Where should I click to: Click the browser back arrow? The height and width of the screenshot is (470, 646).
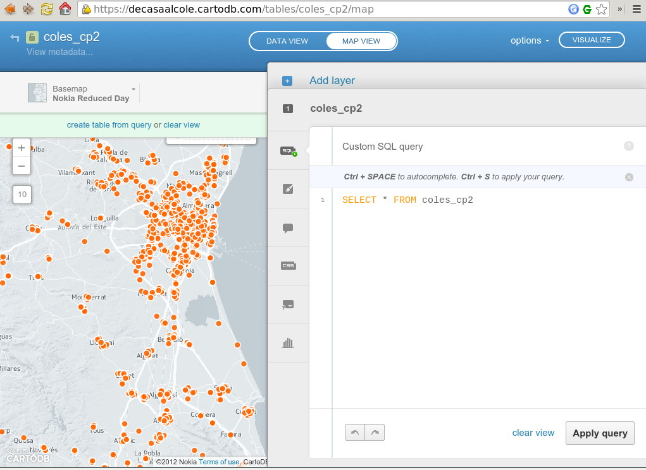10,9
